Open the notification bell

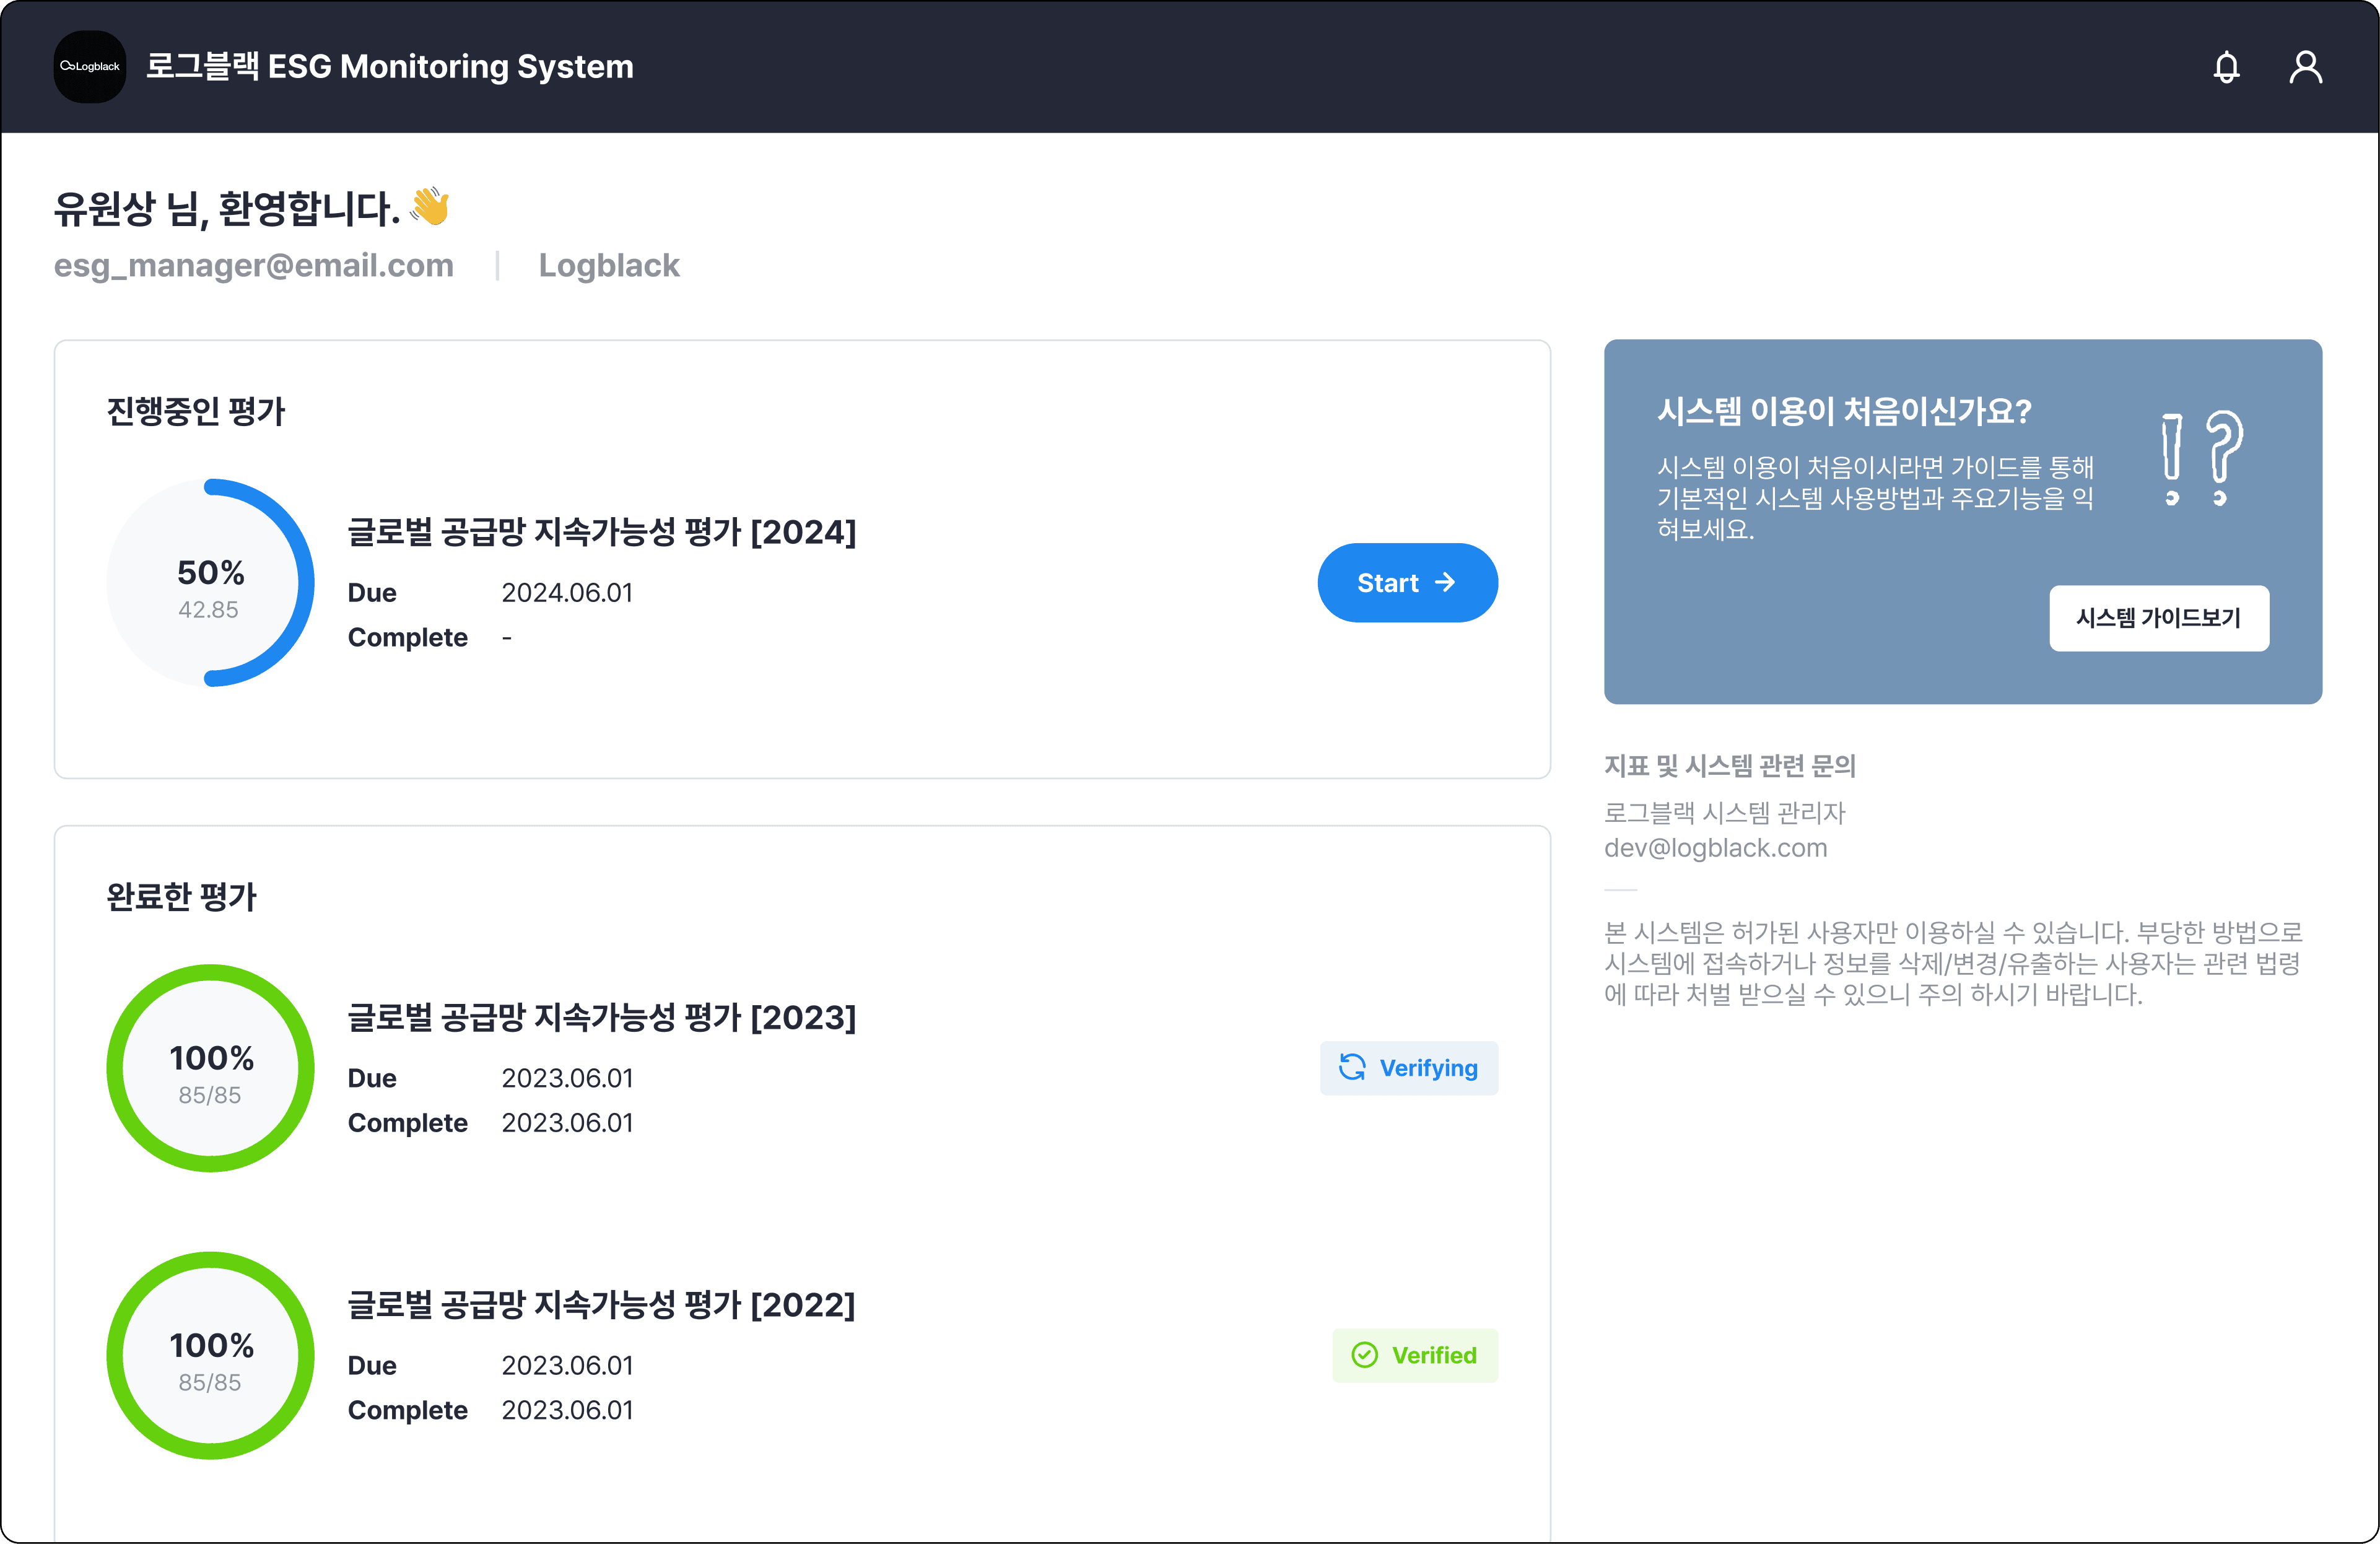pos(2226,67)
